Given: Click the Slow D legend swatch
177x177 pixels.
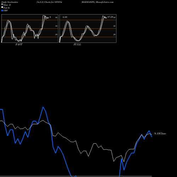Looking at the screenshot, I should tap(2, 5).
